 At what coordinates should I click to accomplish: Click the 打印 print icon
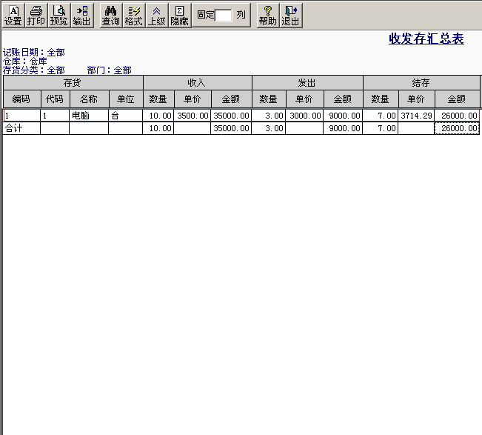point(36,16)
